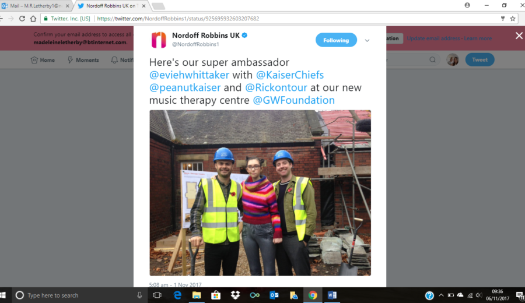This screenshot has width=525, height=303.
Task: Click the Nordoff Robbins UK profile logo
Action: click(x=159, y=40)
